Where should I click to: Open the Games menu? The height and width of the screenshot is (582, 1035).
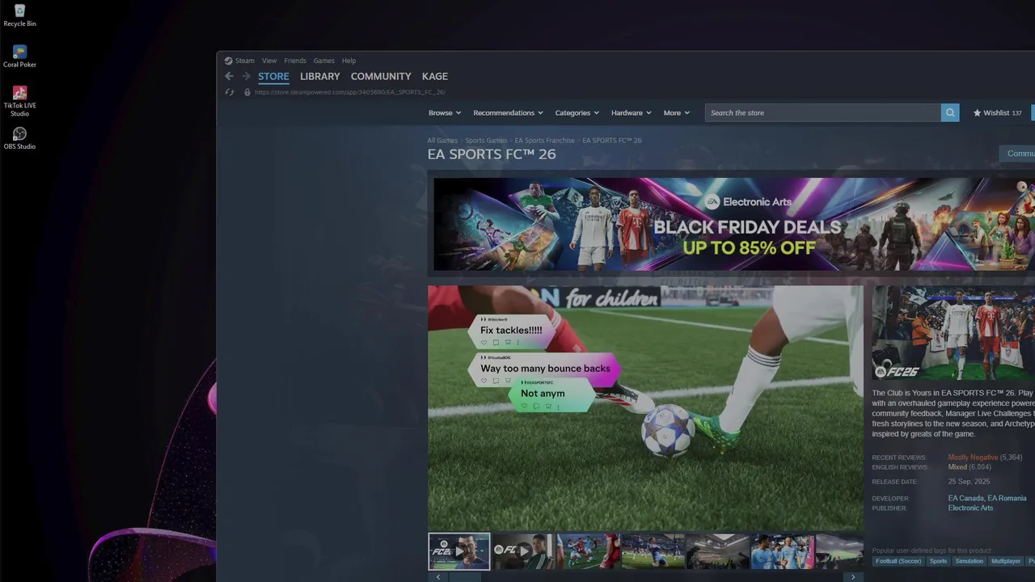[x=324, y=61]
